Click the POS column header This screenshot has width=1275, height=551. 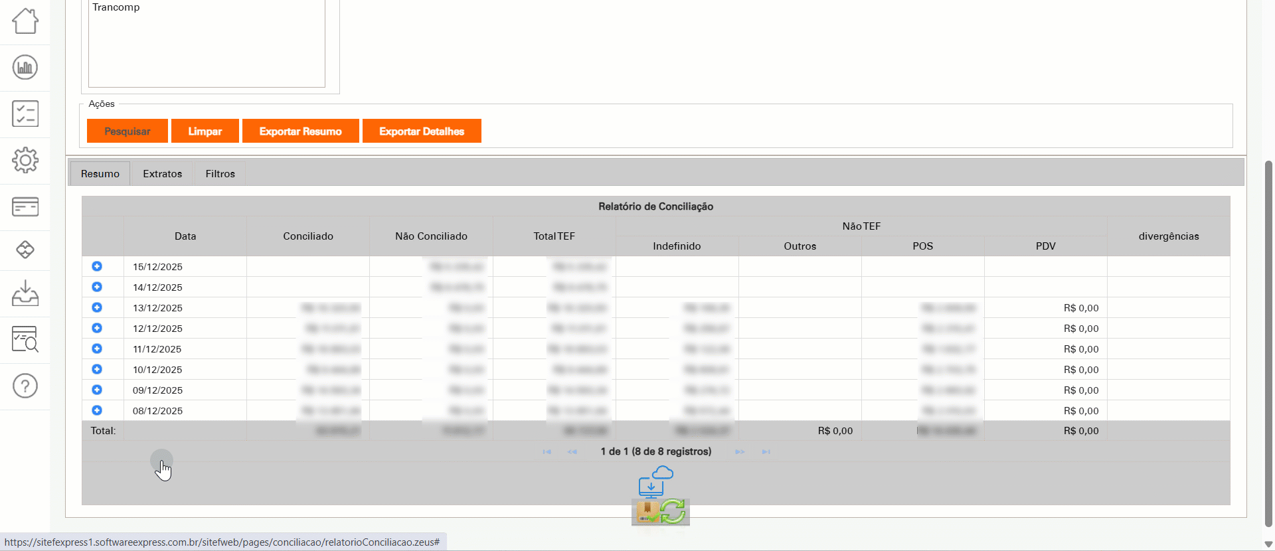point(922,246)
